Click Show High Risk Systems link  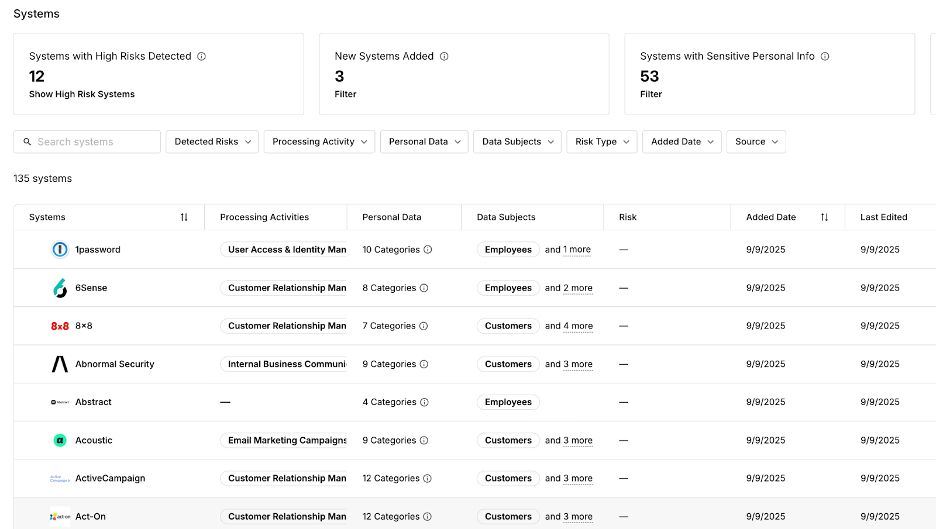(82, 94)
